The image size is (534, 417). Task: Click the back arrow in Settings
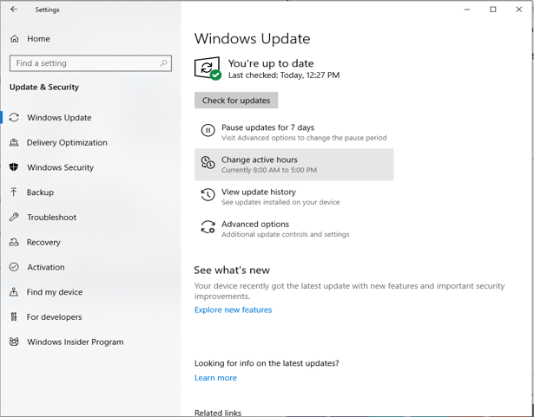click(14, 10)
